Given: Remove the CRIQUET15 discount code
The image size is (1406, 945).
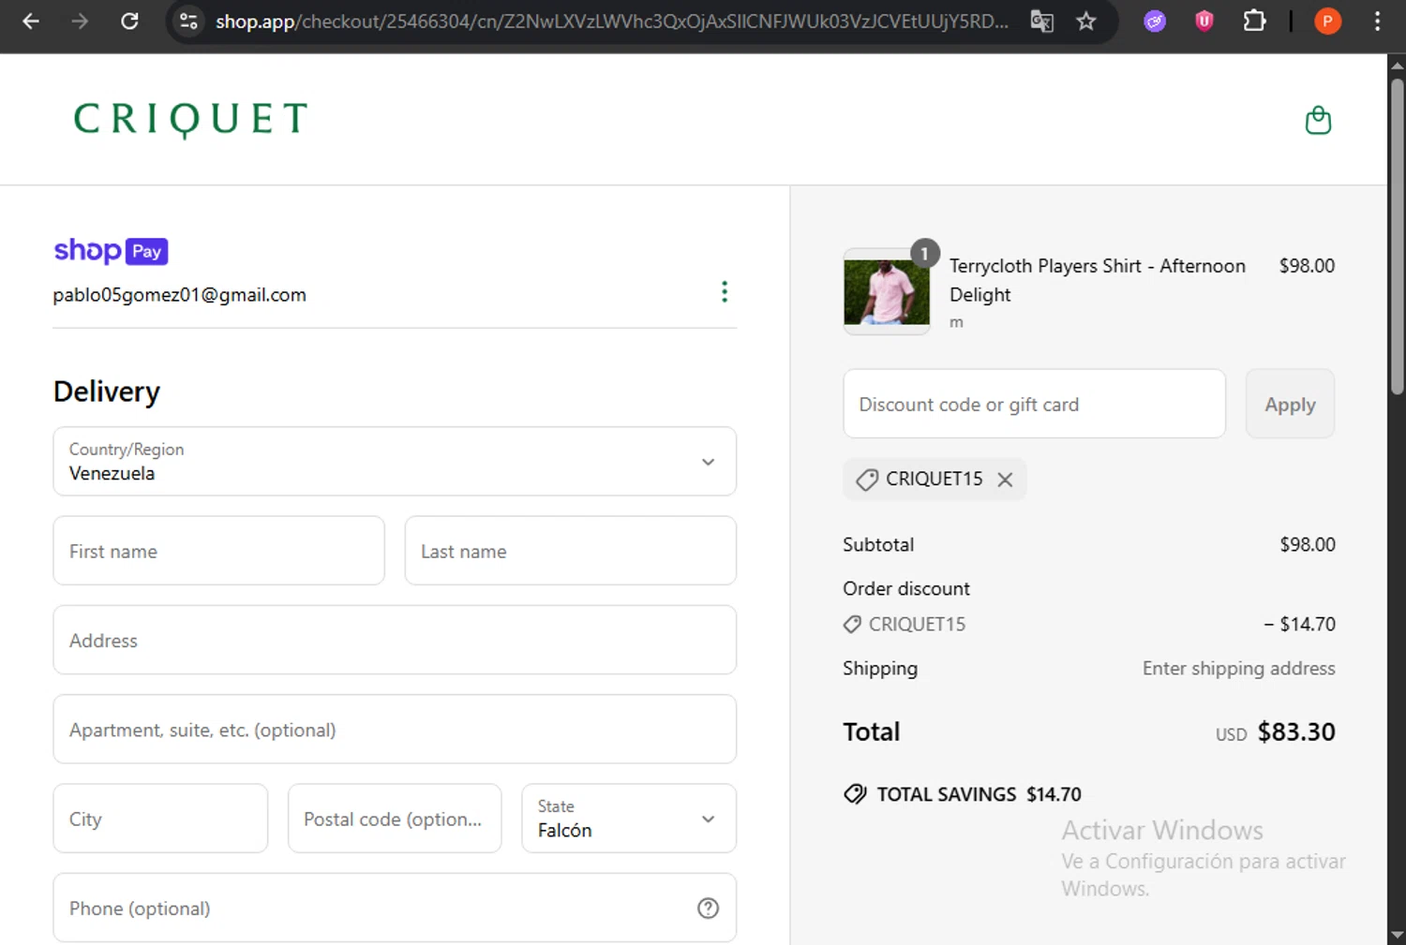Looking at the screenshot, I should (1005, 480).
